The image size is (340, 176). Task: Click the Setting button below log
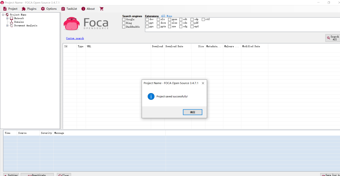(11, 175)
